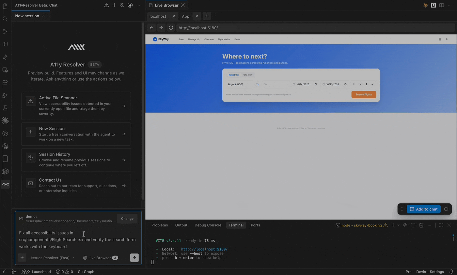Decrease passenger count with the minus stepper

pos(360,84)
